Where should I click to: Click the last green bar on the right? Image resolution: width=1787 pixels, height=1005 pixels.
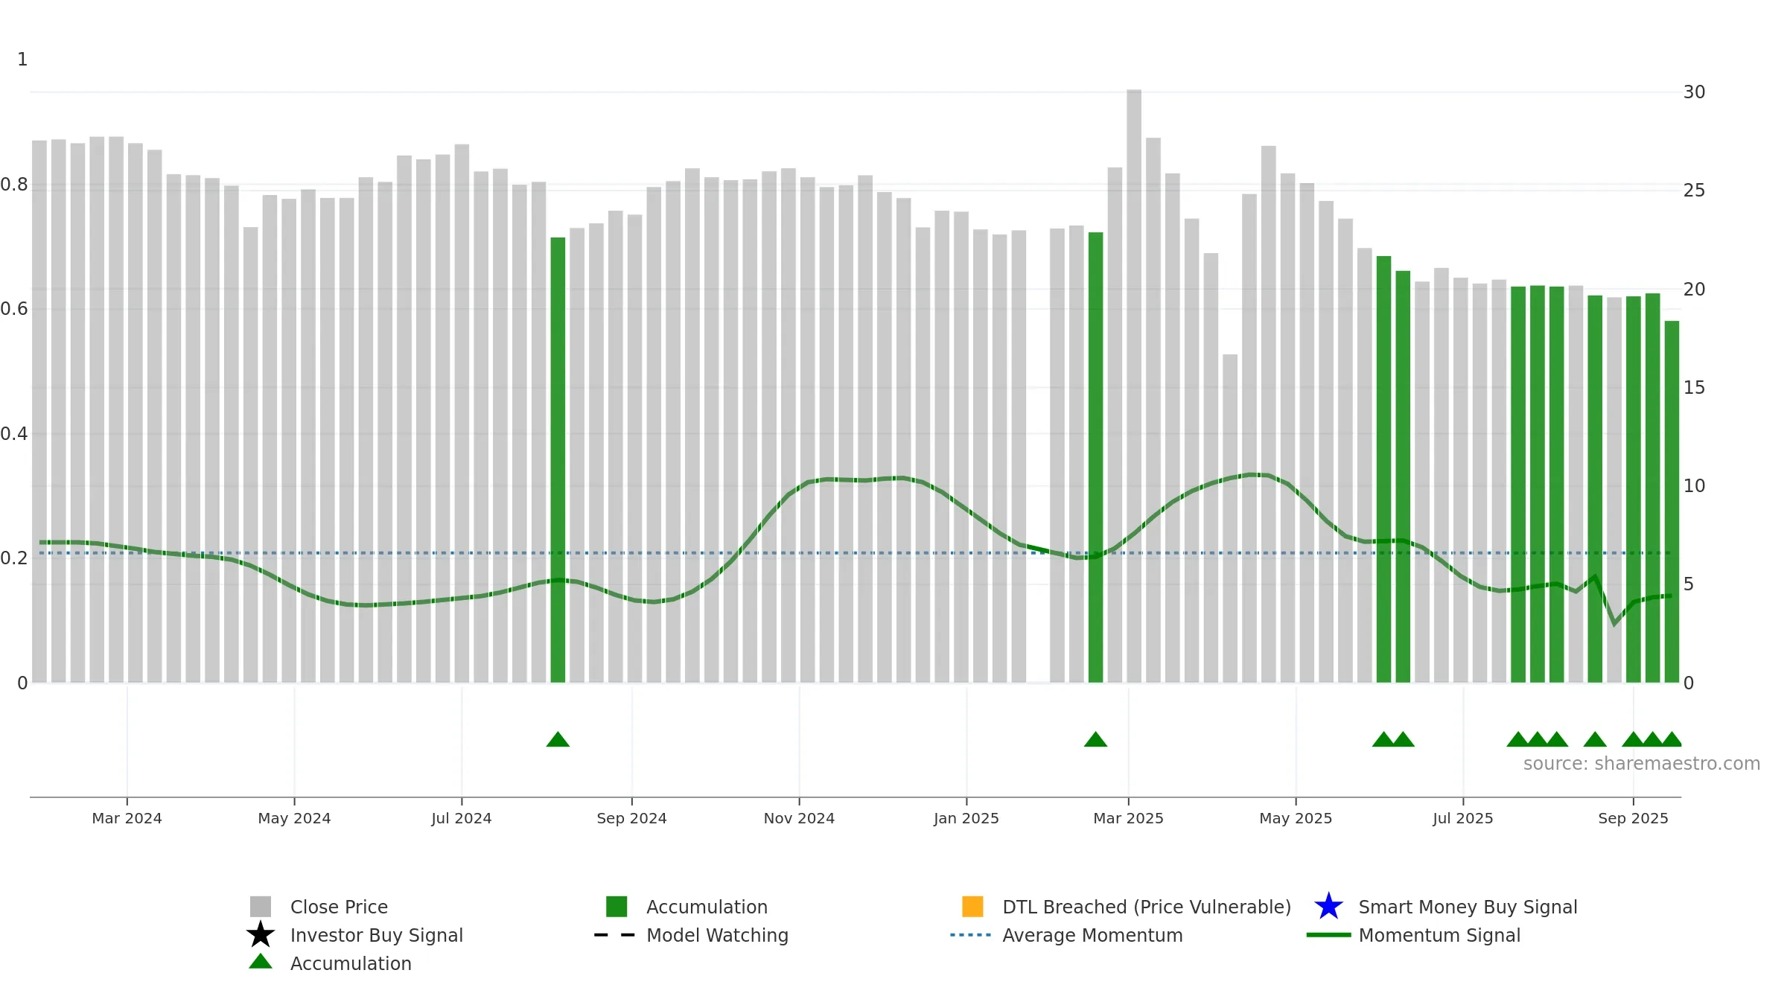[x=1672, y=502]
